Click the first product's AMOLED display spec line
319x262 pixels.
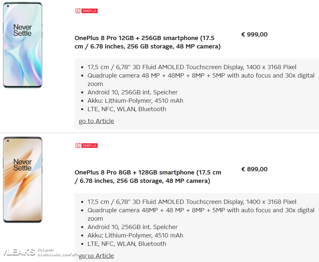pyautogui.click(x=192, y=67)
